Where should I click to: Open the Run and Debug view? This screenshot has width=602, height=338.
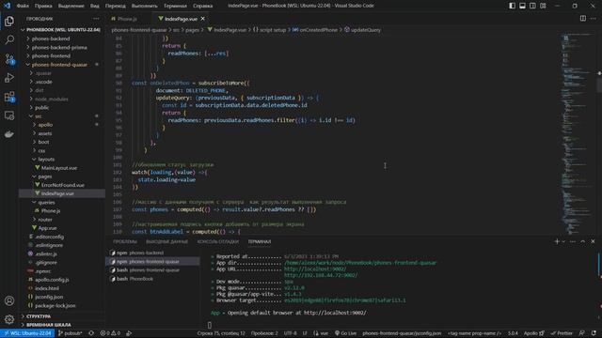(9, 77)
